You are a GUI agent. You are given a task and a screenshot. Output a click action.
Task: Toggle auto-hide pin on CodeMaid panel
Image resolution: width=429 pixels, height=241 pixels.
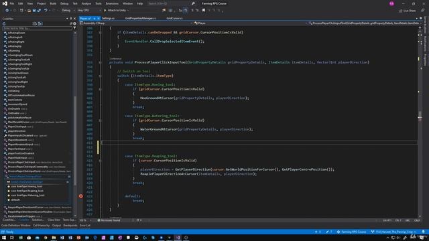click(71, 19)
